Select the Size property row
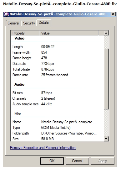Viewport: 121px width, 169px height. 16,139
